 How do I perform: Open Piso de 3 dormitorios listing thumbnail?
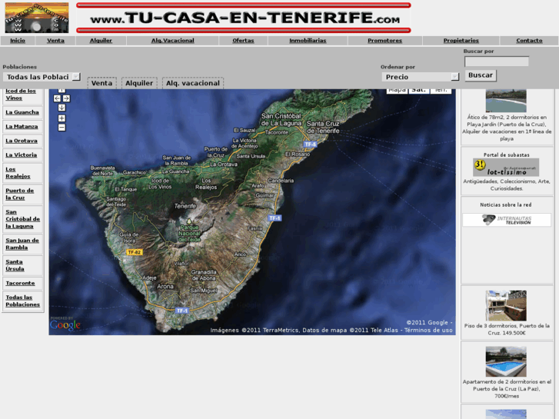[506, 306]
